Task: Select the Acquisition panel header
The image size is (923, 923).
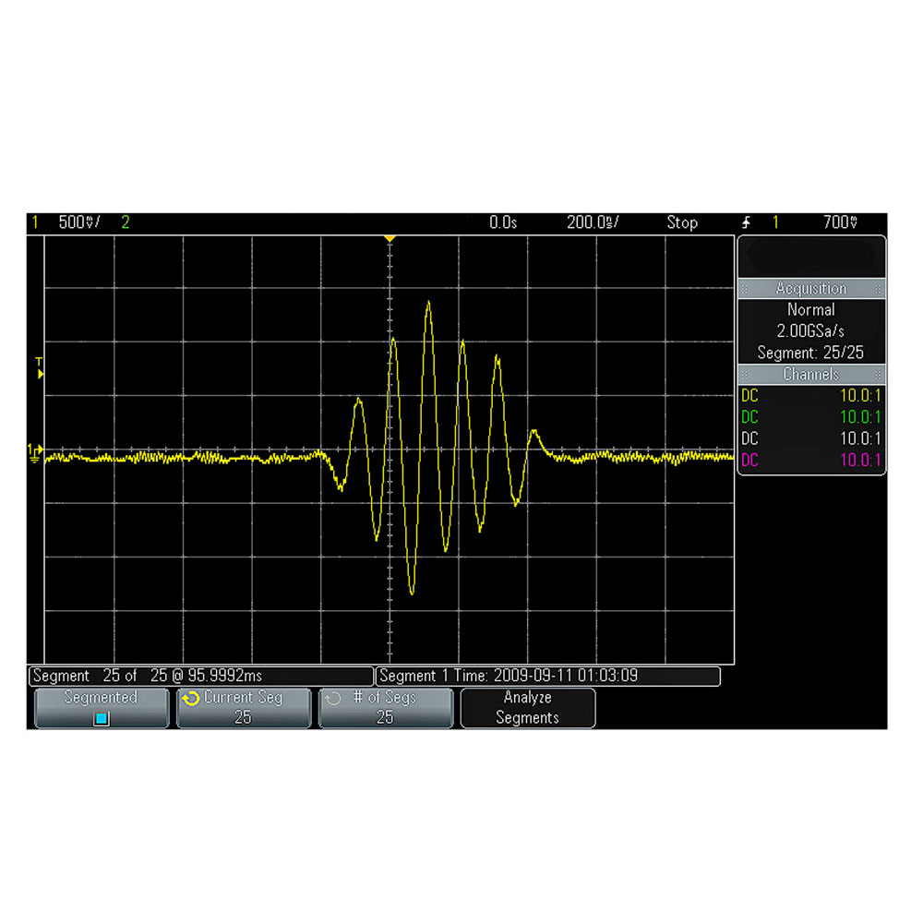Action: click(x=811, y=288)
